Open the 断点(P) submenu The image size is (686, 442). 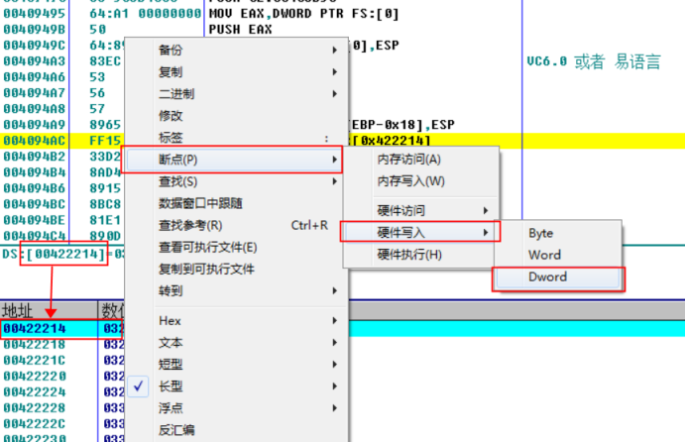tap(232, 160)
